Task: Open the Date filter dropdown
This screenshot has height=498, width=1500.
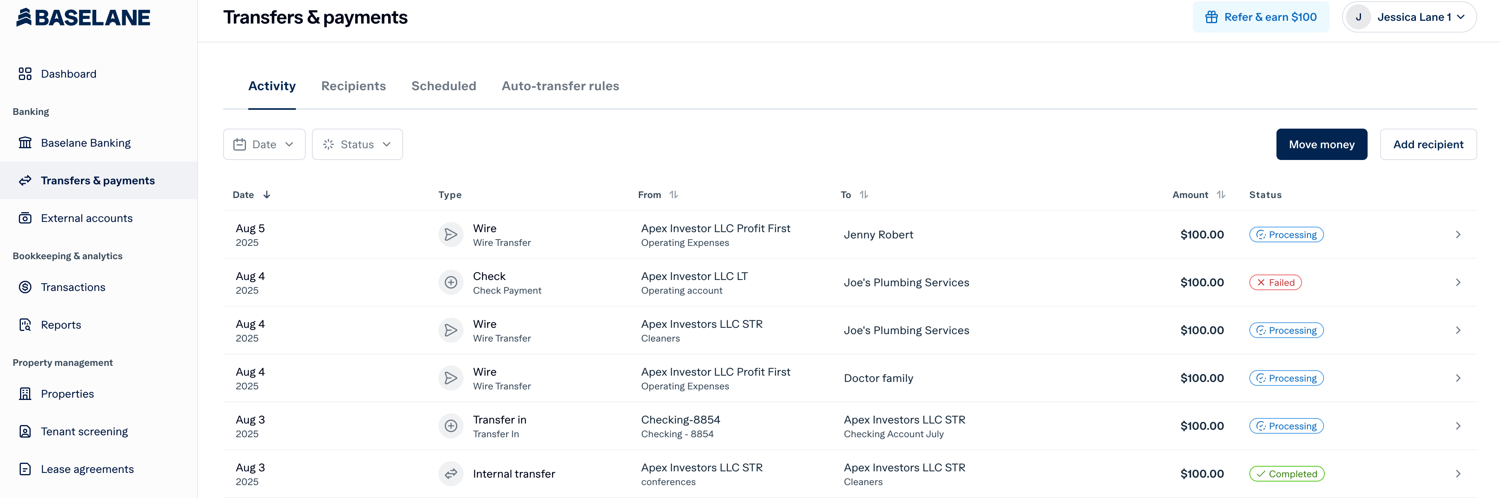Action: click(264, 144)
